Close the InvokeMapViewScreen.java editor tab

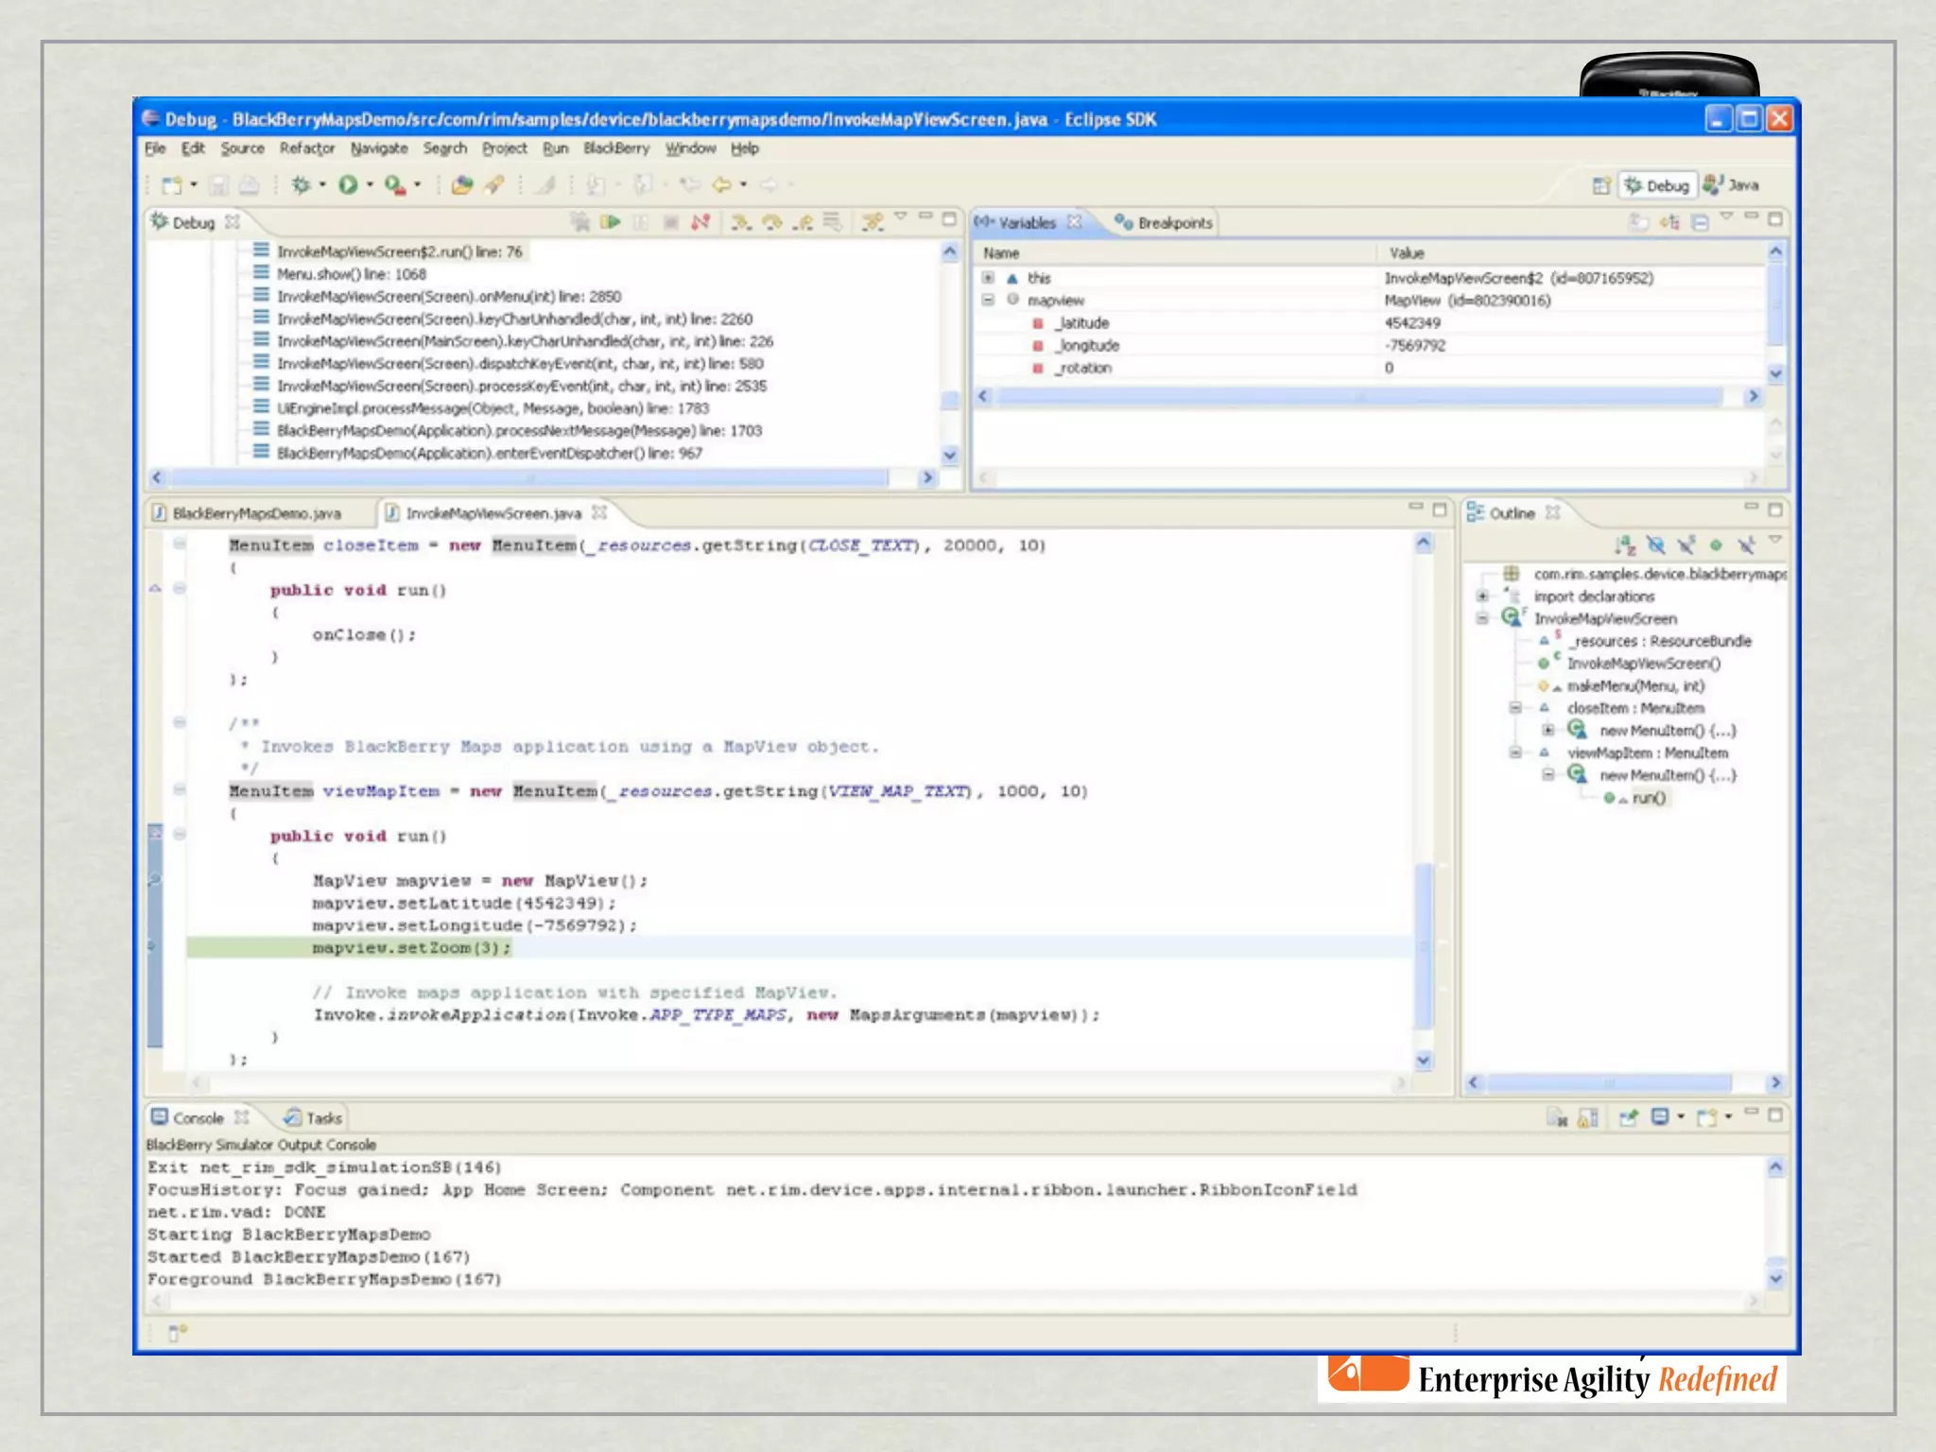(599, 512)
